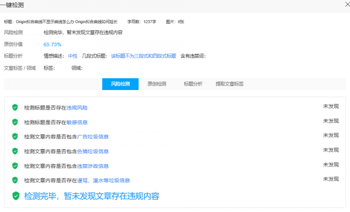Click large shield icon beside 检测完毕 summary

point(16,196)
